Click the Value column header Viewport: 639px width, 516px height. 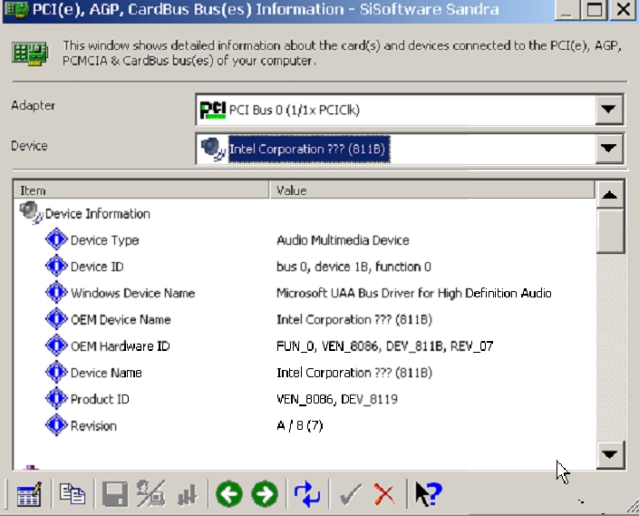[431, 190]
